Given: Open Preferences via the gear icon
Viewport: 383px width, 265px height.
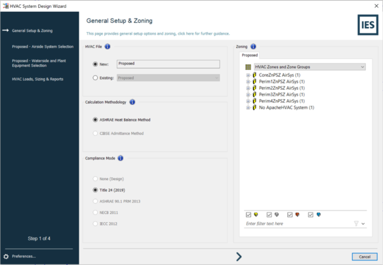Looking at the screenshot, I should coord(6,256).
